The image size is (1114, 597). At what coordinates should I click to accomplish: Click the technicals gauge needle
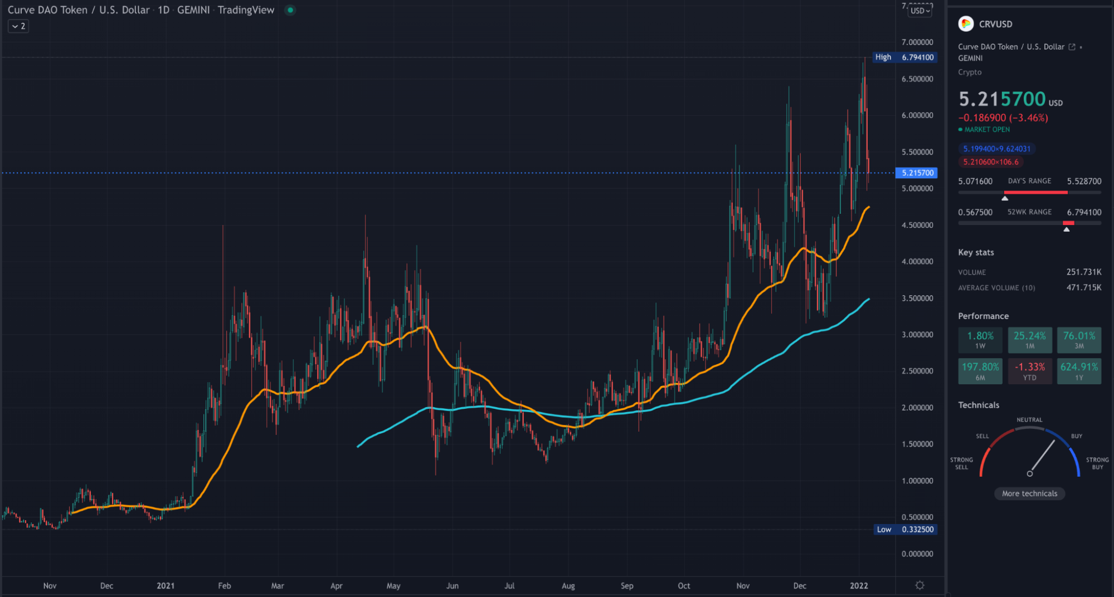pos(1042,457)
